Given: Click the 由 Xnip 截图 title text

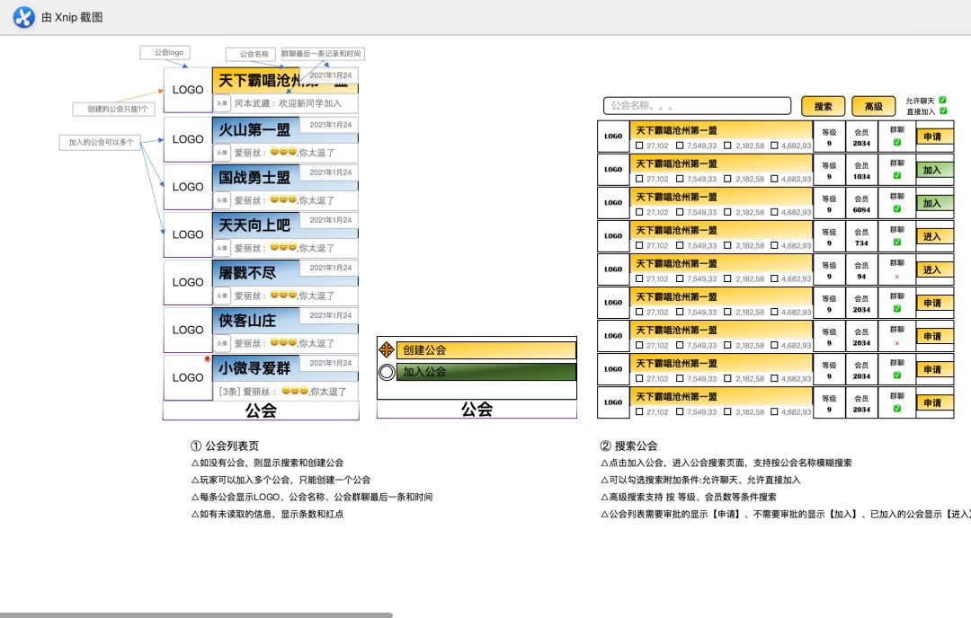Looking at the screenshot, I should click(73, 17).
